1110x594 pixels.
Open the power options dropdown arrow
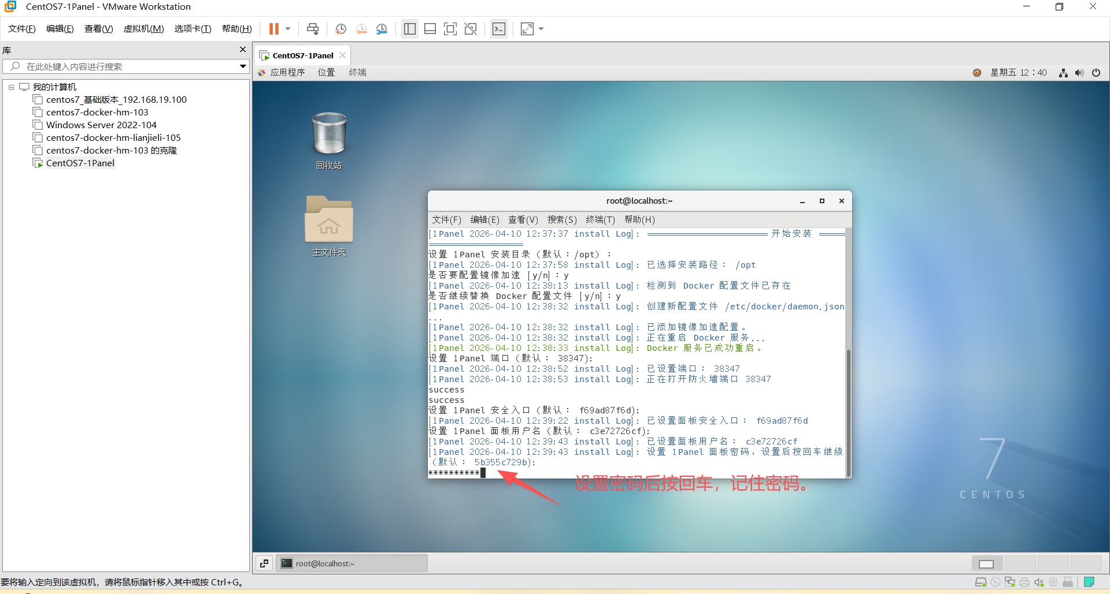pyautogui.click(x=288, y=29)
